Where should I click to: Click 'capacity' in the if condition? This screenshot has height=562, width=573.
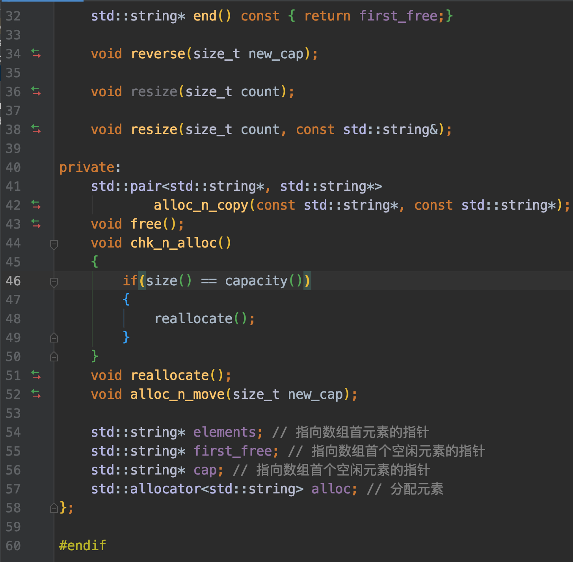click(x=256, y=281)
